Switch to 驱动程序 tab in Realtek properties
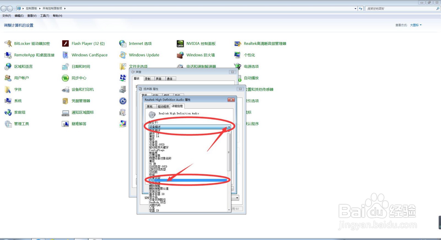The image size is (441, 240). (x=163, y=106)
